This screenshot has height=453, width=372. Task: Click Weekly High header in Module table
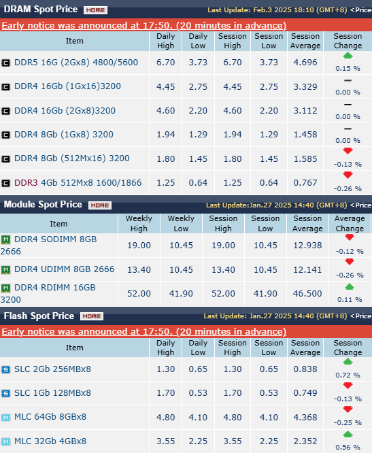coord(139,223)
